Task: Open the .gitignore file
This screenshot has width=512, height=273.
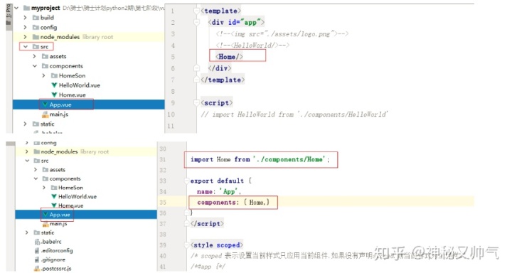Action: click(x=53, y=259)
